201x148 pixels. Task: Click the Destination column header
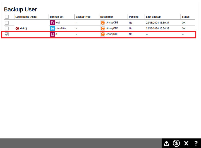coord(107,17)
